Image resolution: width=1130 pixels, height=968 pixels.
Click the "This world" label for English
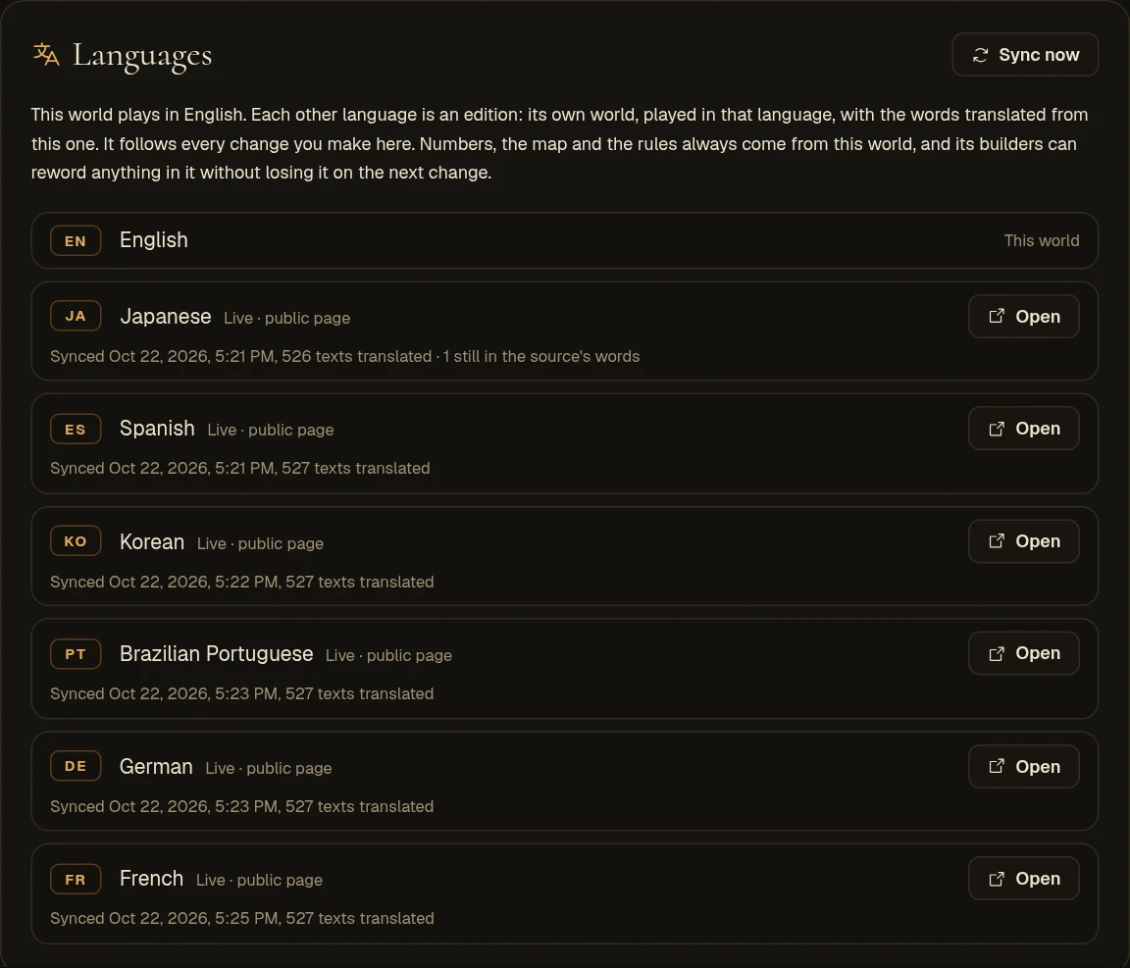1042,240
